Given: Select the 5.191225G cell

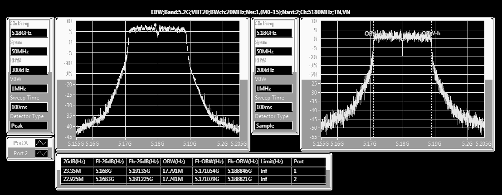Looking at the screenshot, I should click(143, 179).
